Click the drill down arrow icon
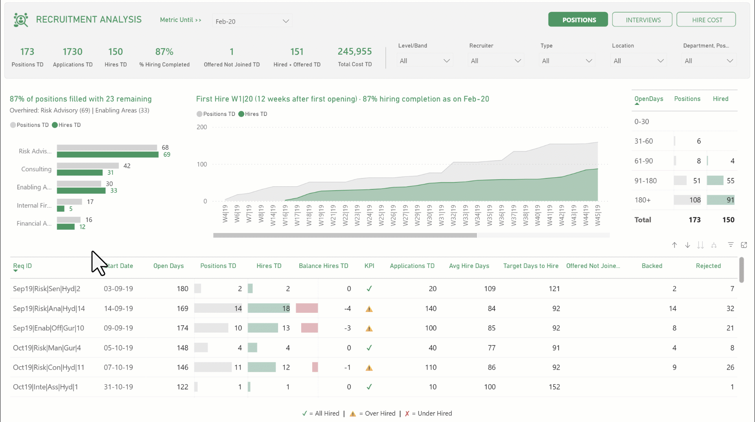 click(x=687, y=245)
